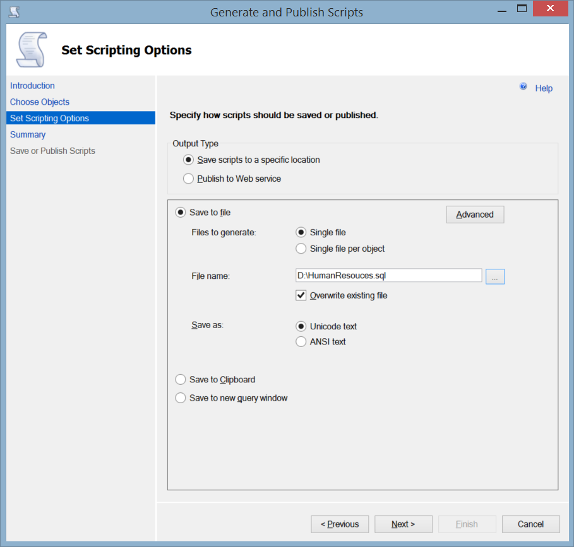Open the Choose Objects page
This screenshot has height=547, width=574.
(40, 102)
